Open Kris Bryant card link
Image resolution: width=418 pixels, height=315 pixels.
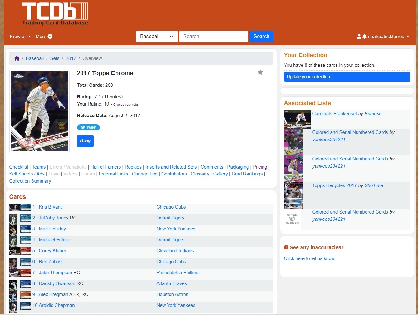pos(50,207)
